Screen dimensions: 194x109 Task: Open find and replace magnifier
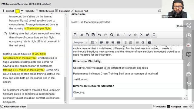tap(112, 35)
